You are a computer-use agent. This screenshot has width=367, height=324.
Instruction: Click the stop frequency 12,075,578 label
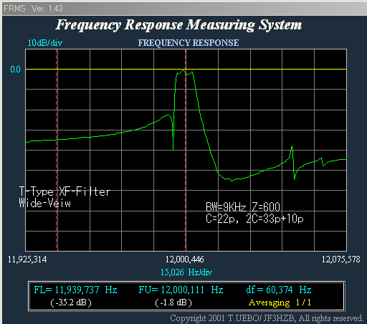click(340, 259)
